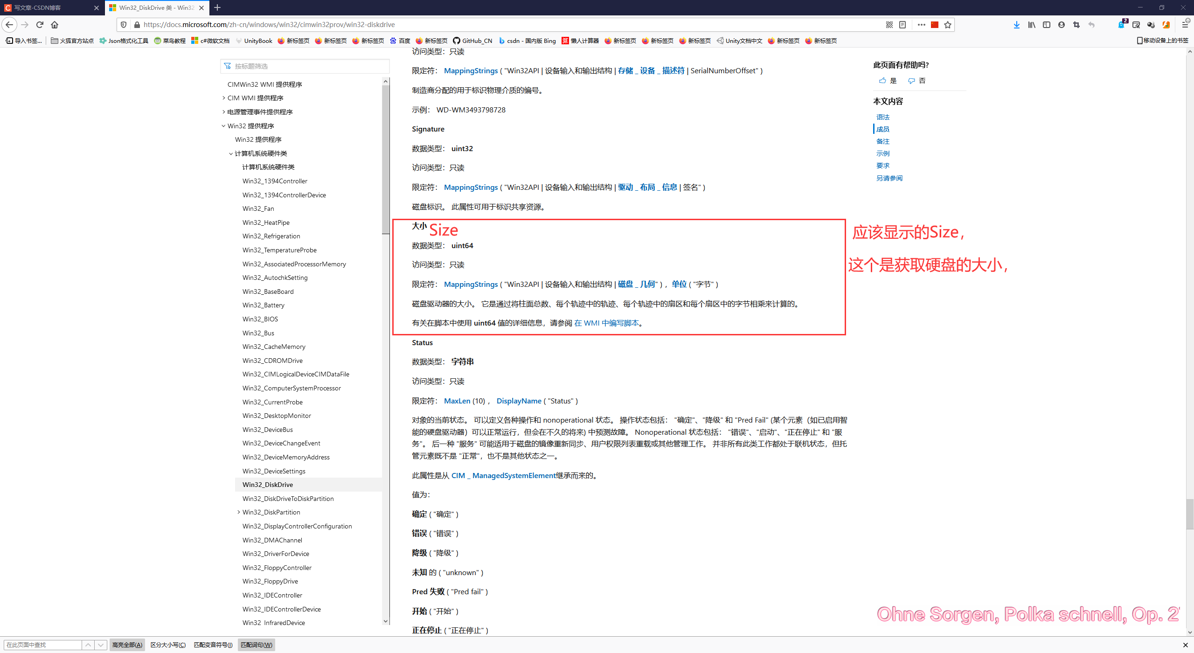Toggle the browser sidebar icon
This screenshot has width=1194, height=653.
point(1047,25)
